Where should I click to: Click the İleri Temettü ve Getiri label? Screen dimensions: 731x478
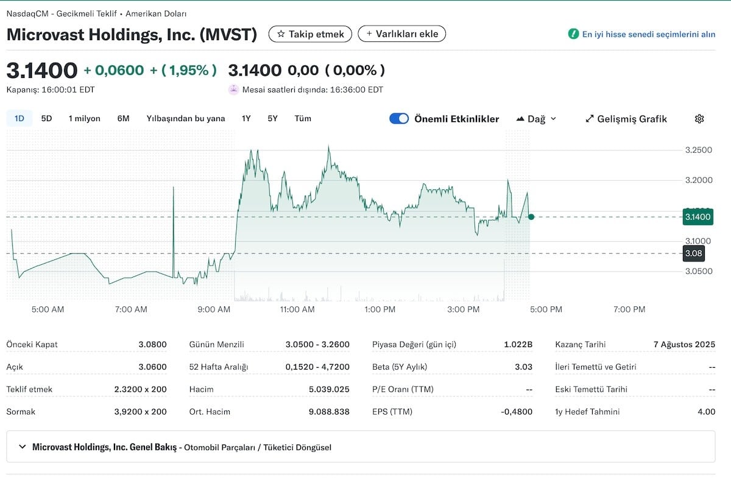pyautogui.click(x=596, y=367)
